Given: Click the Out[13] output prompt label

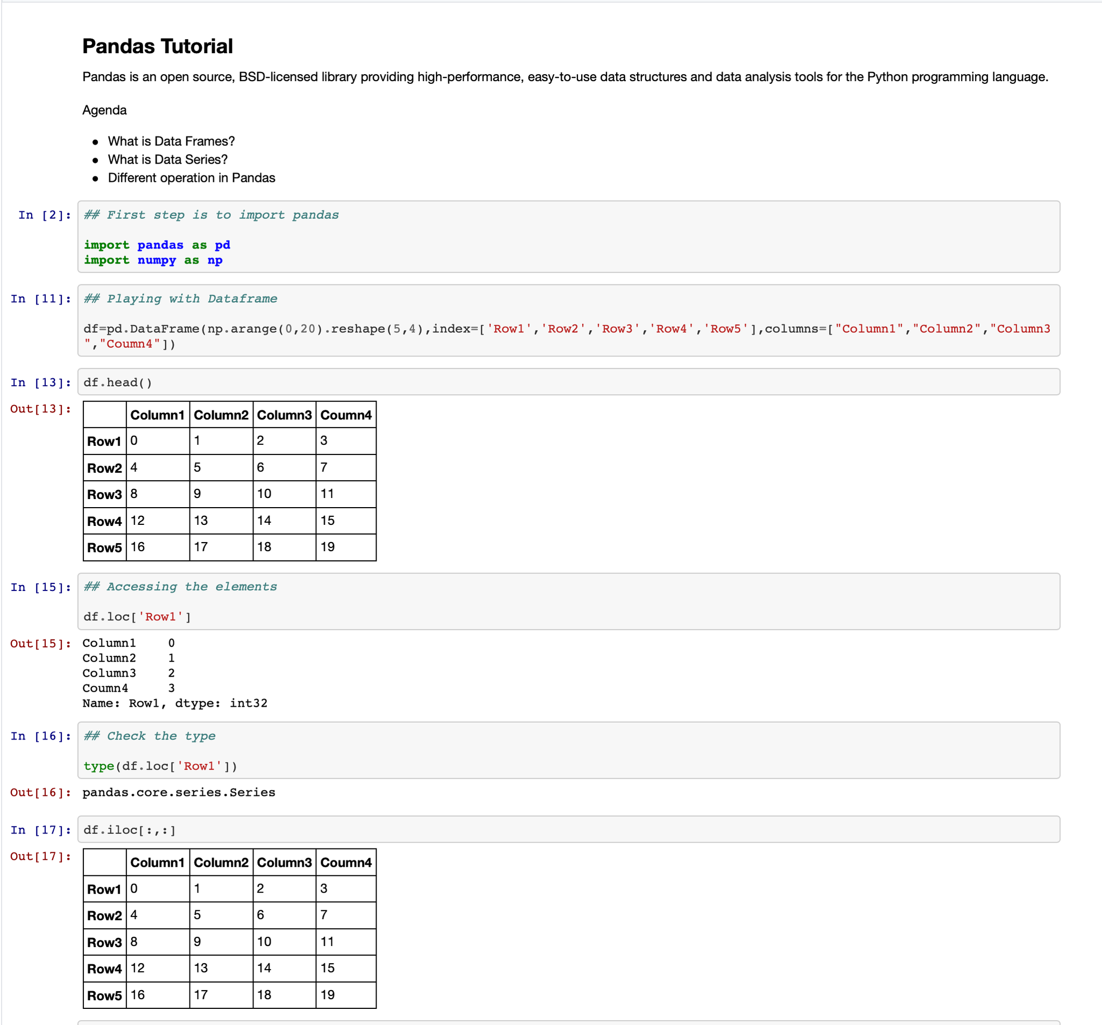Looking at the screenshot, I should pos(40,409).
